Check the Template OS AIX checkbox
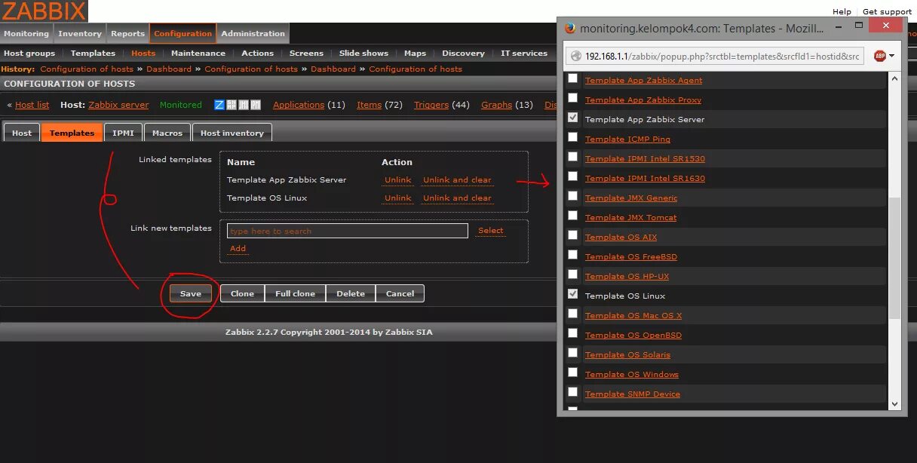 point(573,235)
